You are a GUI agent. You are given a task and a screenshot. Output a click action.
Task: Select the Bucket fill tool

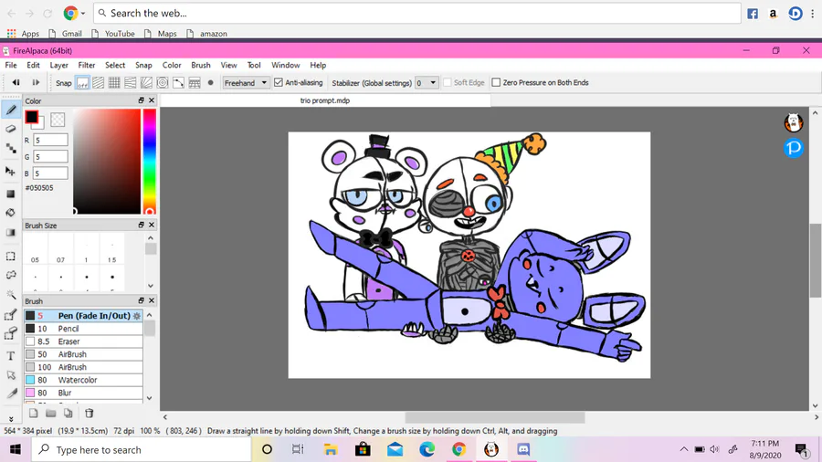coord(10,213)
